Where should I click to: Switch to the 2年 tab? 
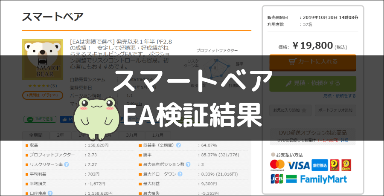pyautogui.click(x=61, y=135)
